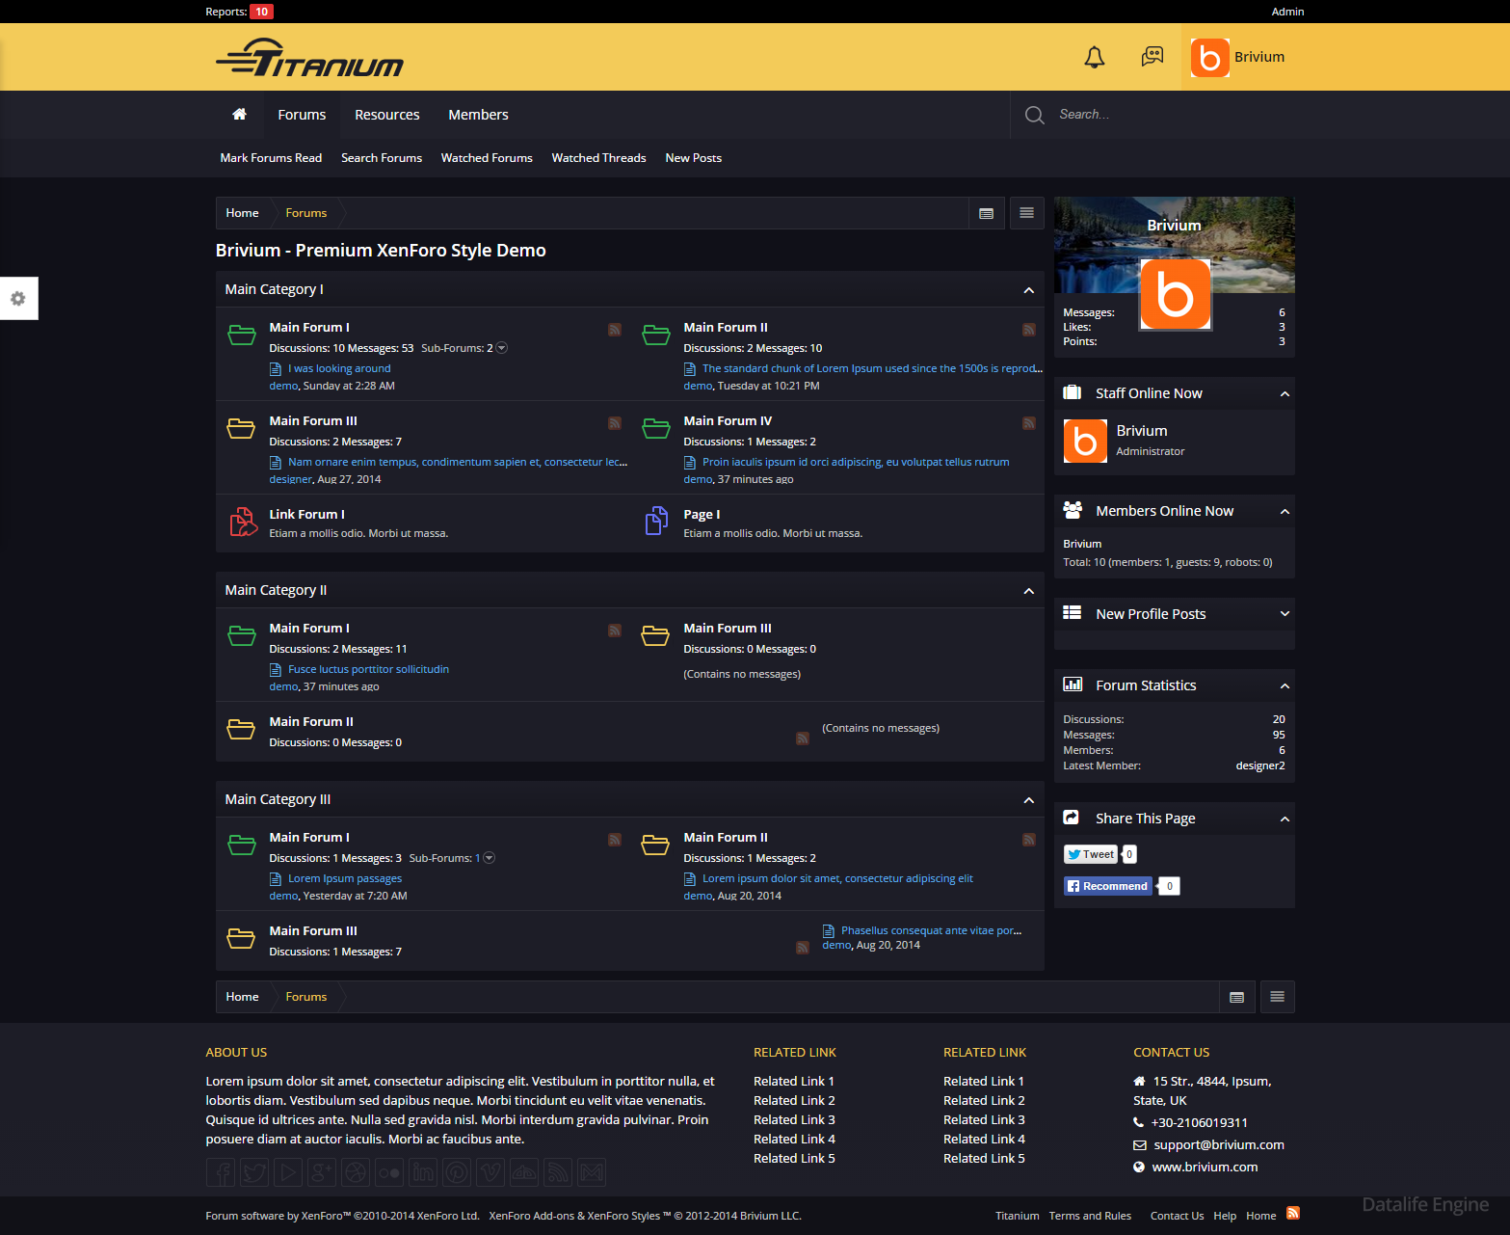Click the Page I document icon
1510x1235 pixels.
point(656,521)
